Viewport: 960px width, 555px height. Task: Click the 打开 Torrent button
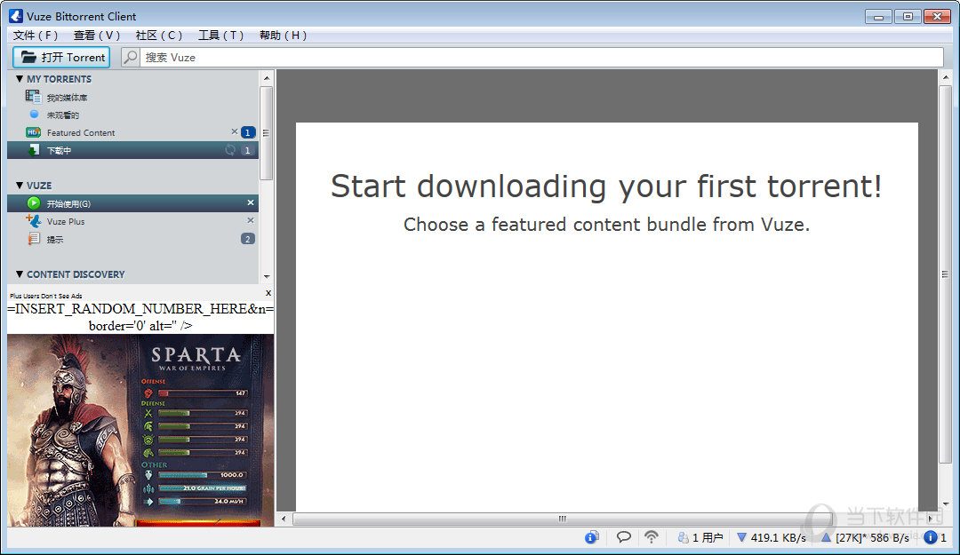(x=61, y=57)
